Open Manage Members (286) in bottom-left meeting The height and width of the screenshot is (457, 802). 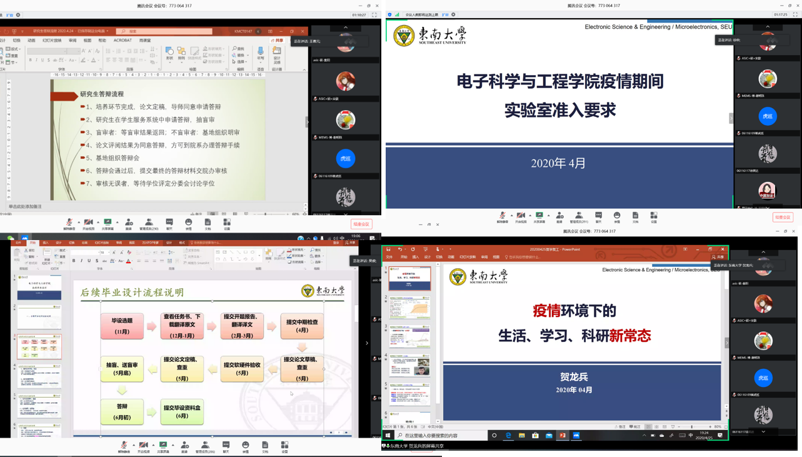(x=204, y=448)
